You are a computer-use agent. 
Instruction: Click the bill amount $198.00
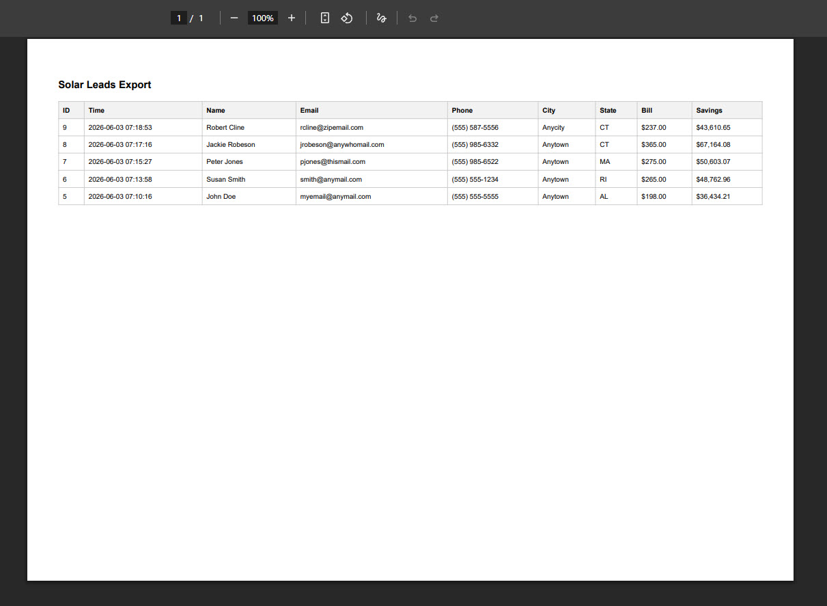[x=654, y=196]
